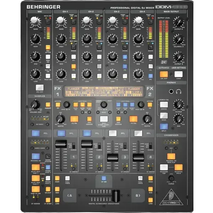213x213 pixels.
Task: Enable the MIC FX ON button
Action: click(x=48, y=66)
